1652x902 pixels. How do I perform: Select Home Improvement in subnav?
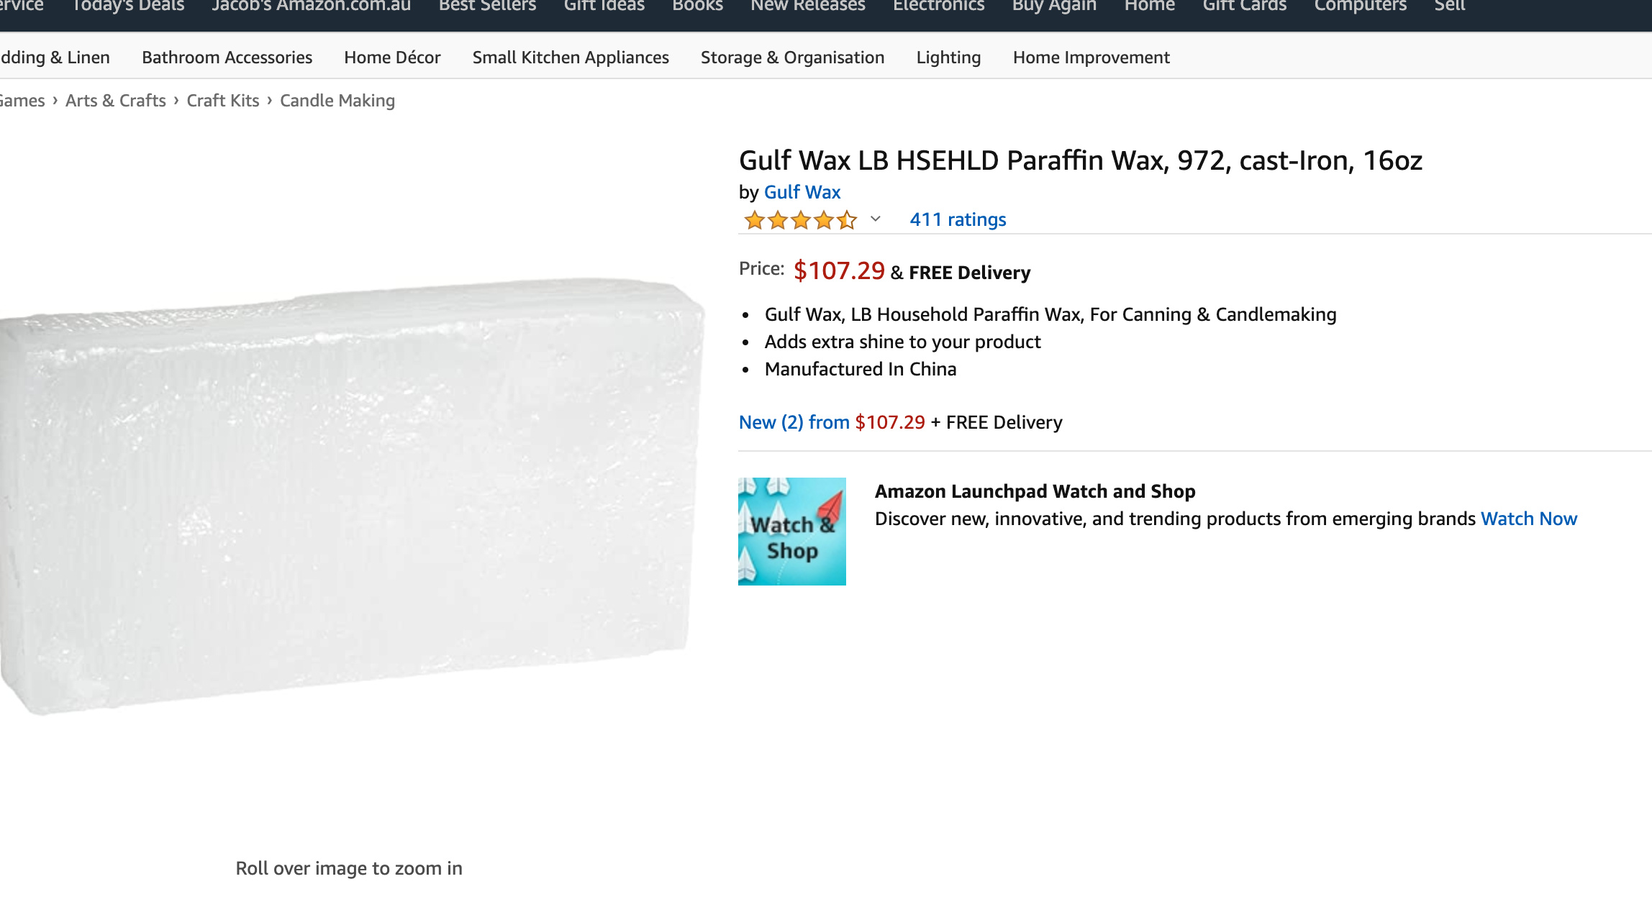(1091, 58)
